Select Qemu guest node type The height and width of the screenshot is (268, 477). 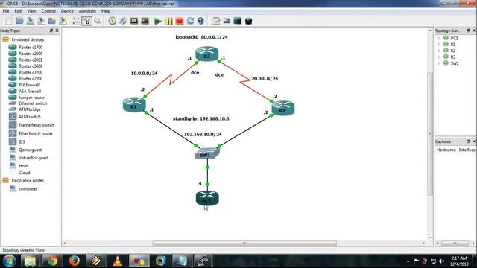click(30, 150)
